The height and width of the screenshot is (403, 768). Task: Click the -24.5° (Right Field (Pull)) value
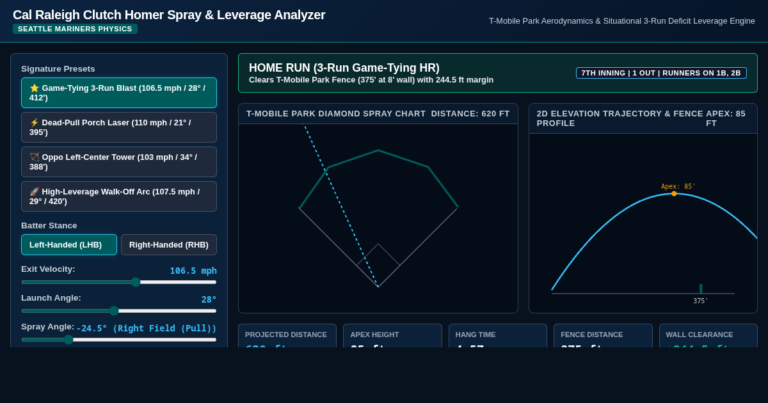(147, 328)
